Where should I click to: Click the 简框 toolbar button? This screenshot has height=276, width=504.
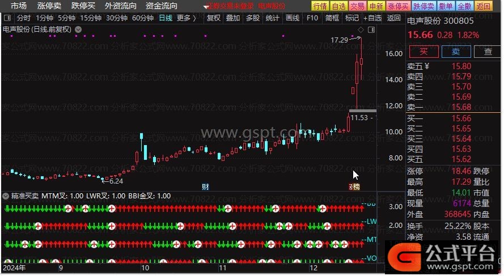(332, 18)
